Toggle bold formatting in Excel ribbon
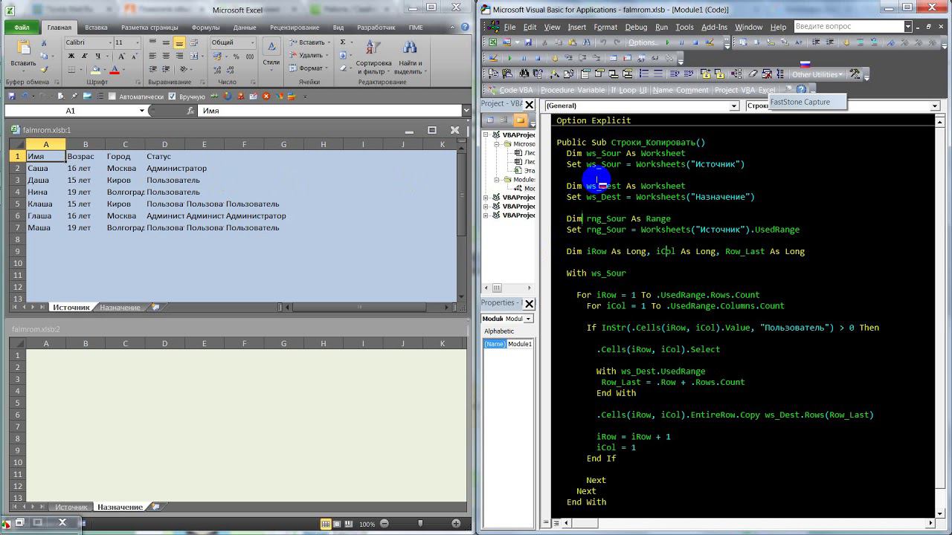 pos(71,56)
